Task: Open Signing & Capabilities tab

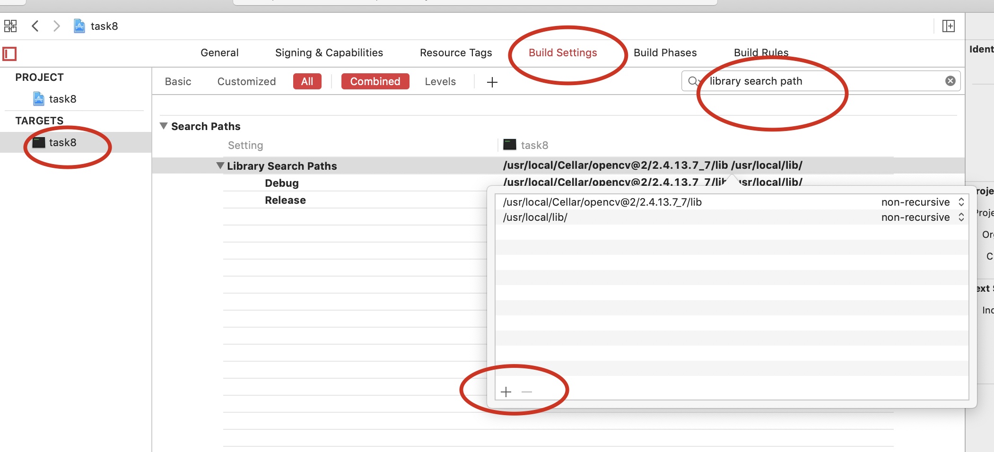Action: [329, 52]
